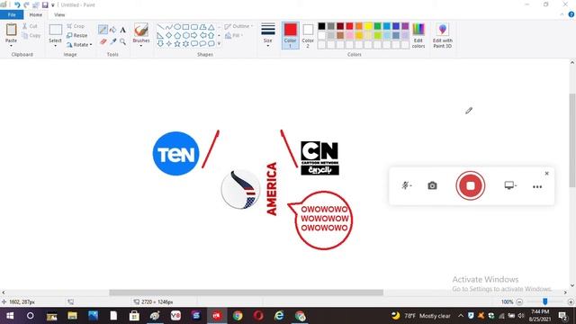This screenshot has height=324, width=576.
Task: Pick the purple color swatch
Action: [405, 26]
